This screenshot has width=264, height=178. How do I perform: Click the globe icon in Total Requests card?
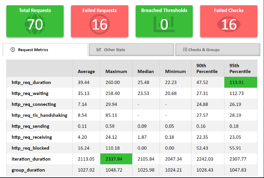click(35, 25)
